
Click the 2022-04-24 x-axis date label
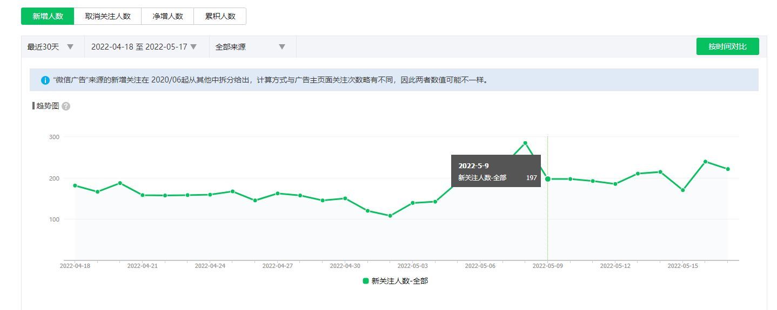[x=210, y=266]
